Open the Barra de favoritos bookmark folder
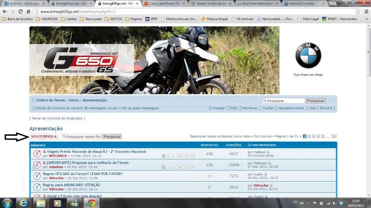This screenshot has width=371, height=208. tap(17, 19)
